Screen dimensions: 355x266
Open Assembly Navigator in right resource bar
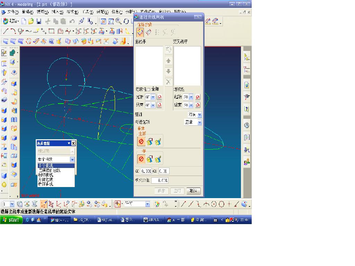246,57
